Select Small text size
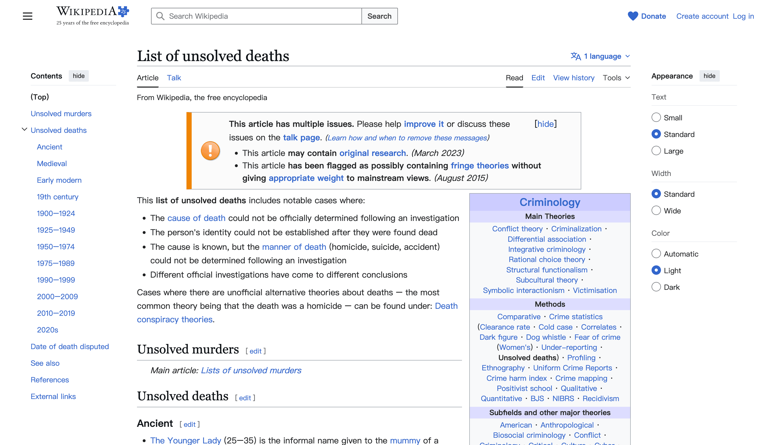Viewport: 775px width, 445px height. [656, 118]
